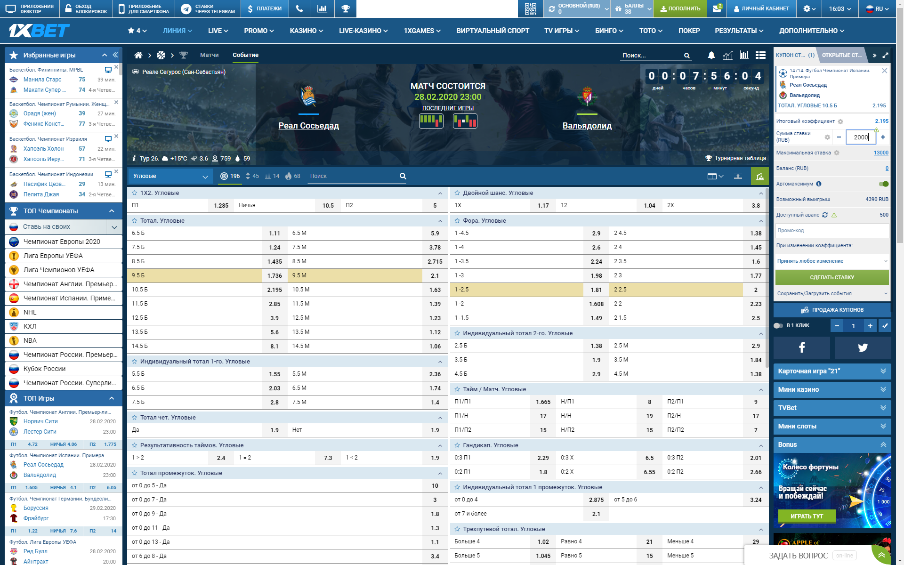Expand Сохранить/Загрузить события

click(x=832, y=293)
